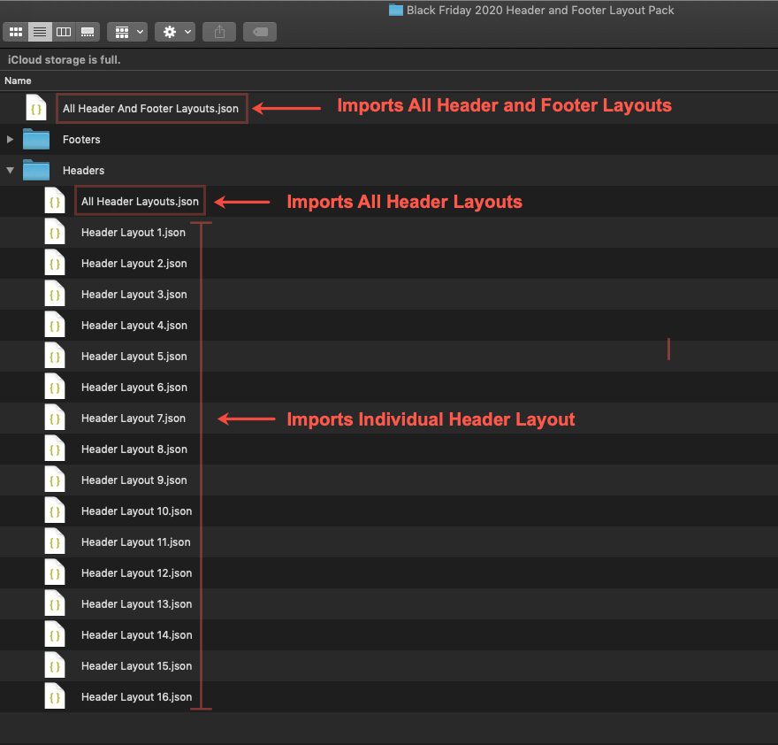Switch to gallery view
This screenshot has height=745, width=778.
tap(87, 32)
